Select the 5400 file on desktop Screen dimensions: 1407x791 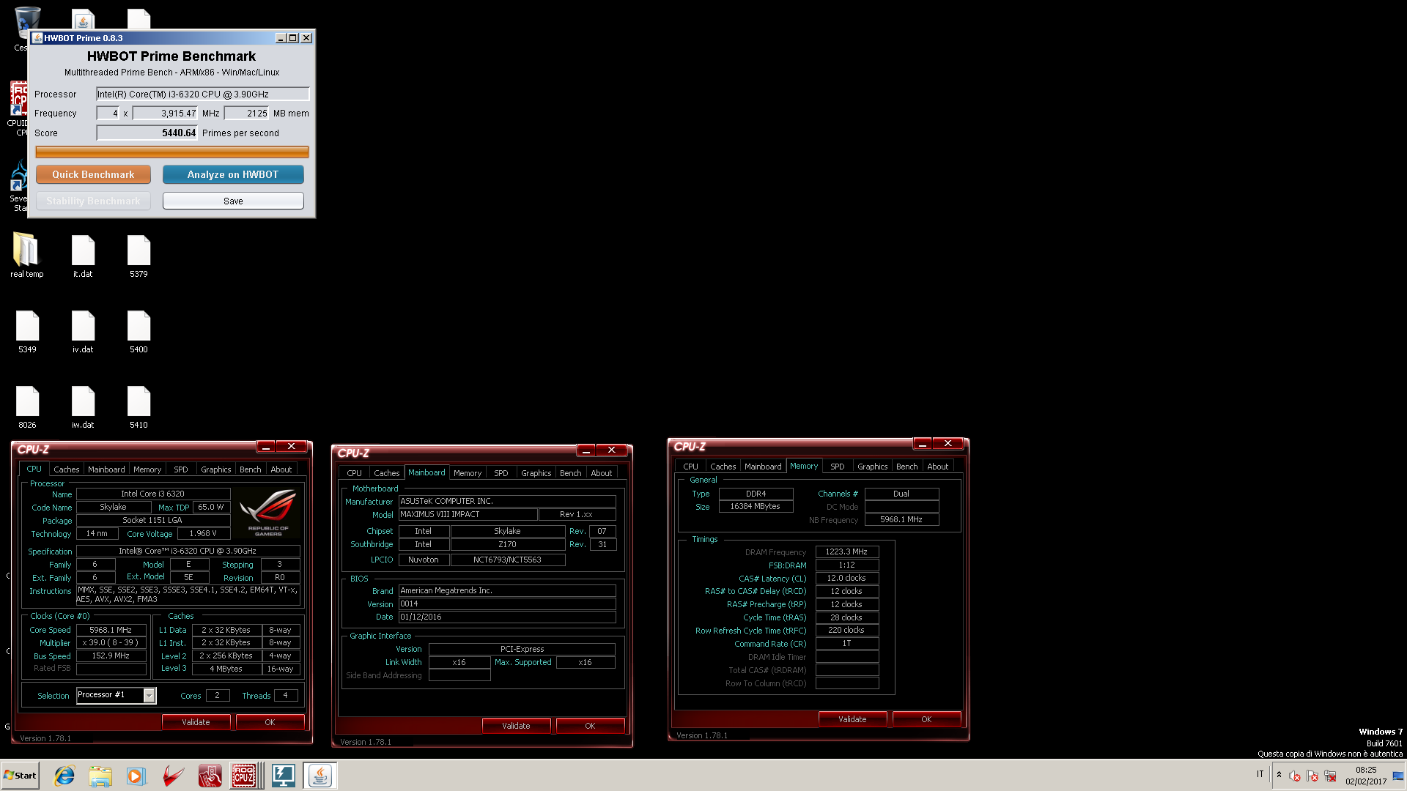(139, 331)
